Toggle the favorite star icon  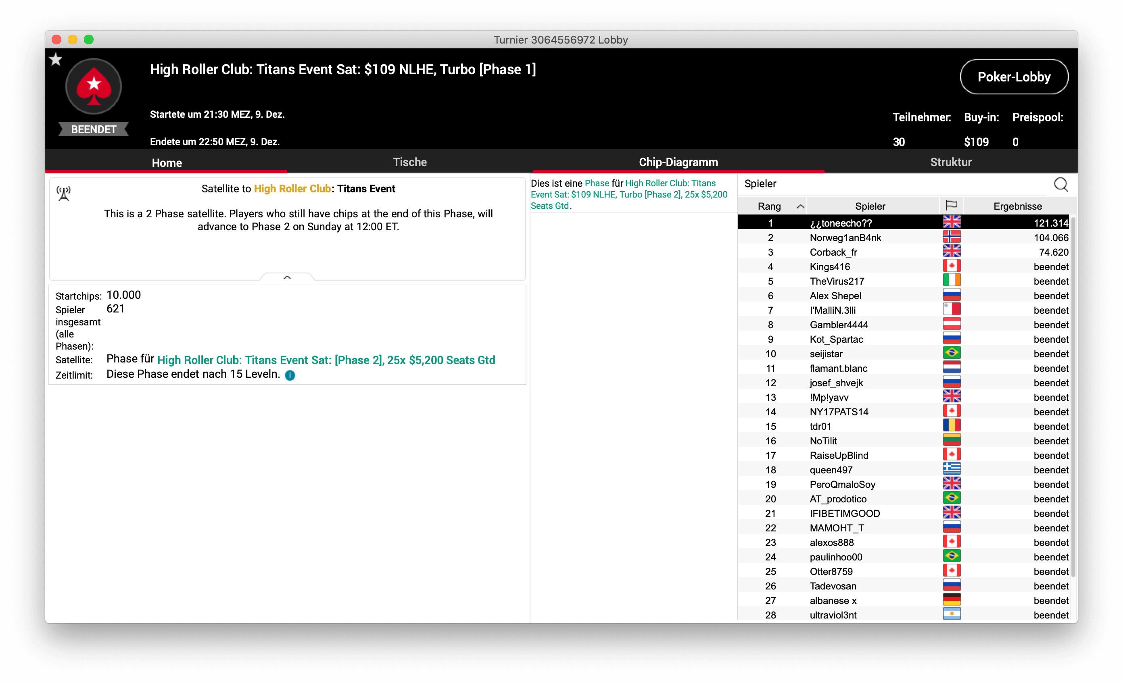[x=56, y=59]
